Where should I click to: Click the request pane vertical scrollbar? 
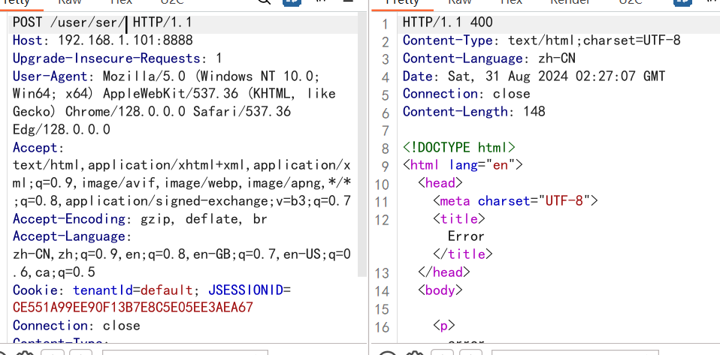tap(362, 144)
